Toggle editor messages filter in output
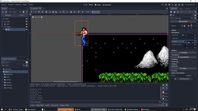The image size is (198, 111). click(165, 102)
